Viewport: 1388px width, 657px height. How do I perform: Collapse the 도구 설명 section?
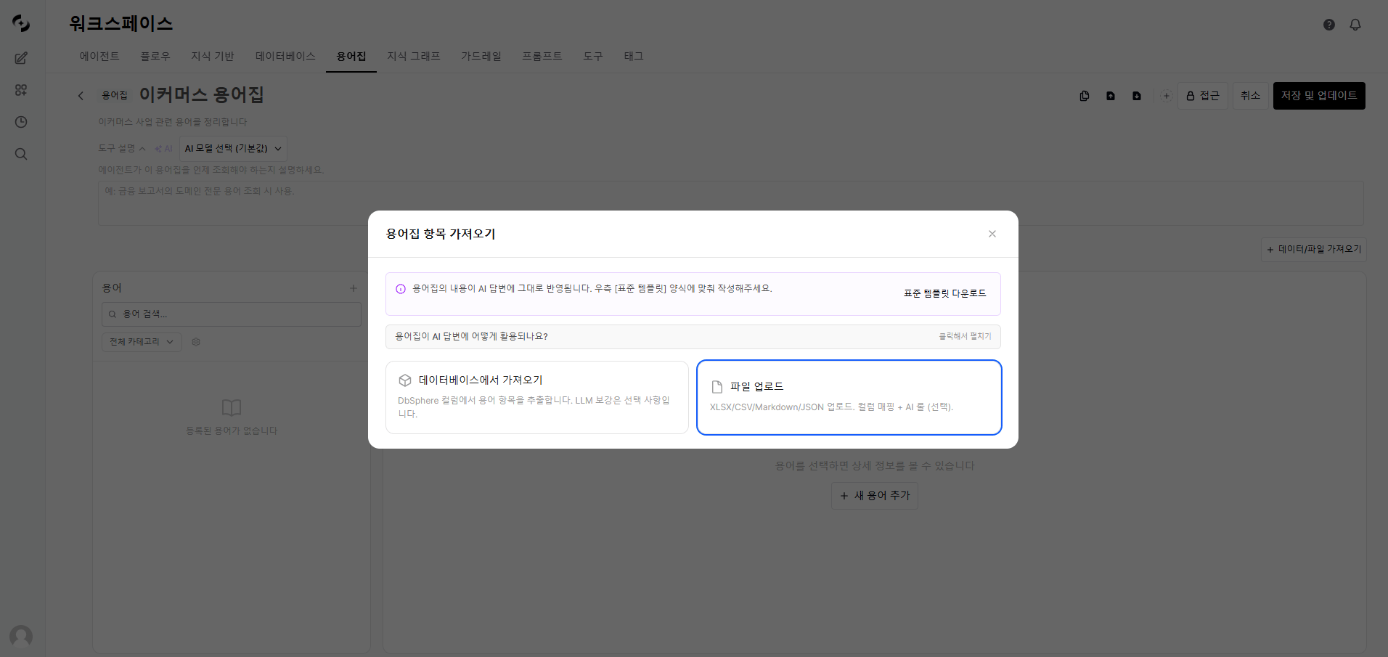(x=122, y=148)
